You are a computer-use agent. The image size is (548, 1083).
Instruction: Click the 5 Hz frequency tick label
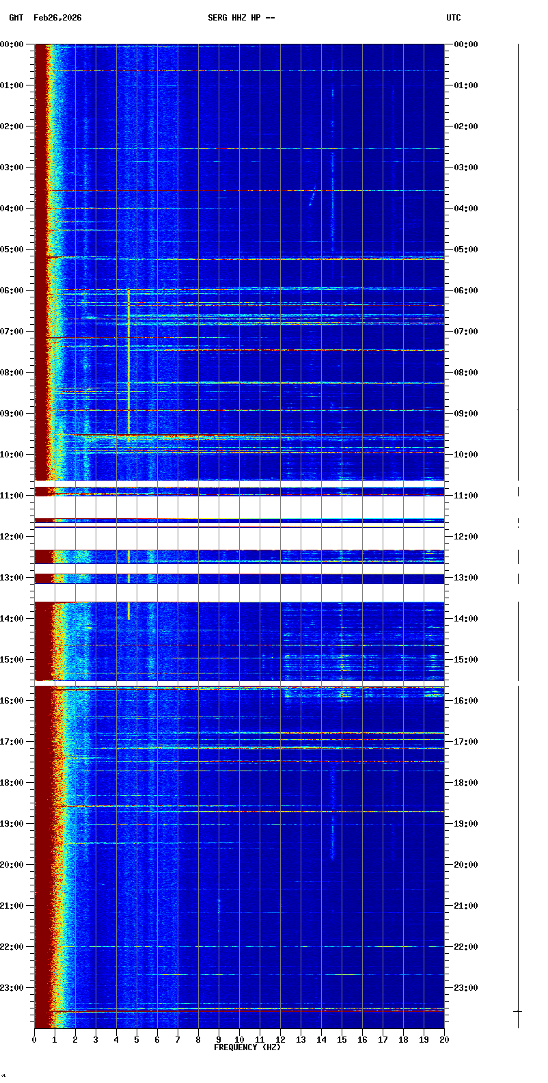(x=137, y=1040)
